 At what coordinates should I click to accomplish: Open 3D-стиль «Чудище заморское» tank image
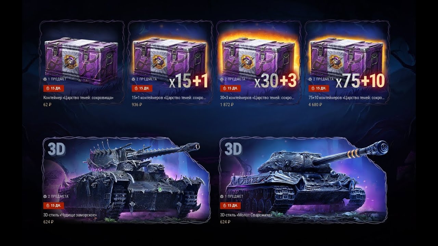(126, 179)
